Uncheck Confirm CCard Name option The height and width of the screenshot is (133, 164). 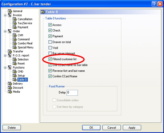pyautogui.click(x=50, y=76)
